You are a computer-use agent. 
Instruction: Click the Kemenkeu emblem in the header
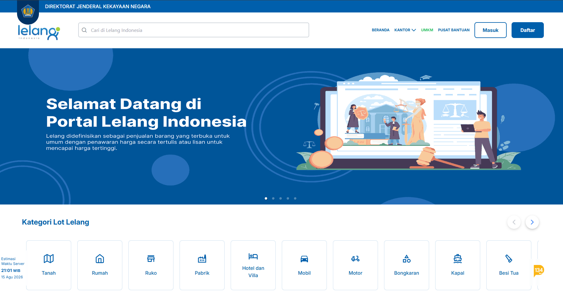pyautogui.click(x=28, y=12)
